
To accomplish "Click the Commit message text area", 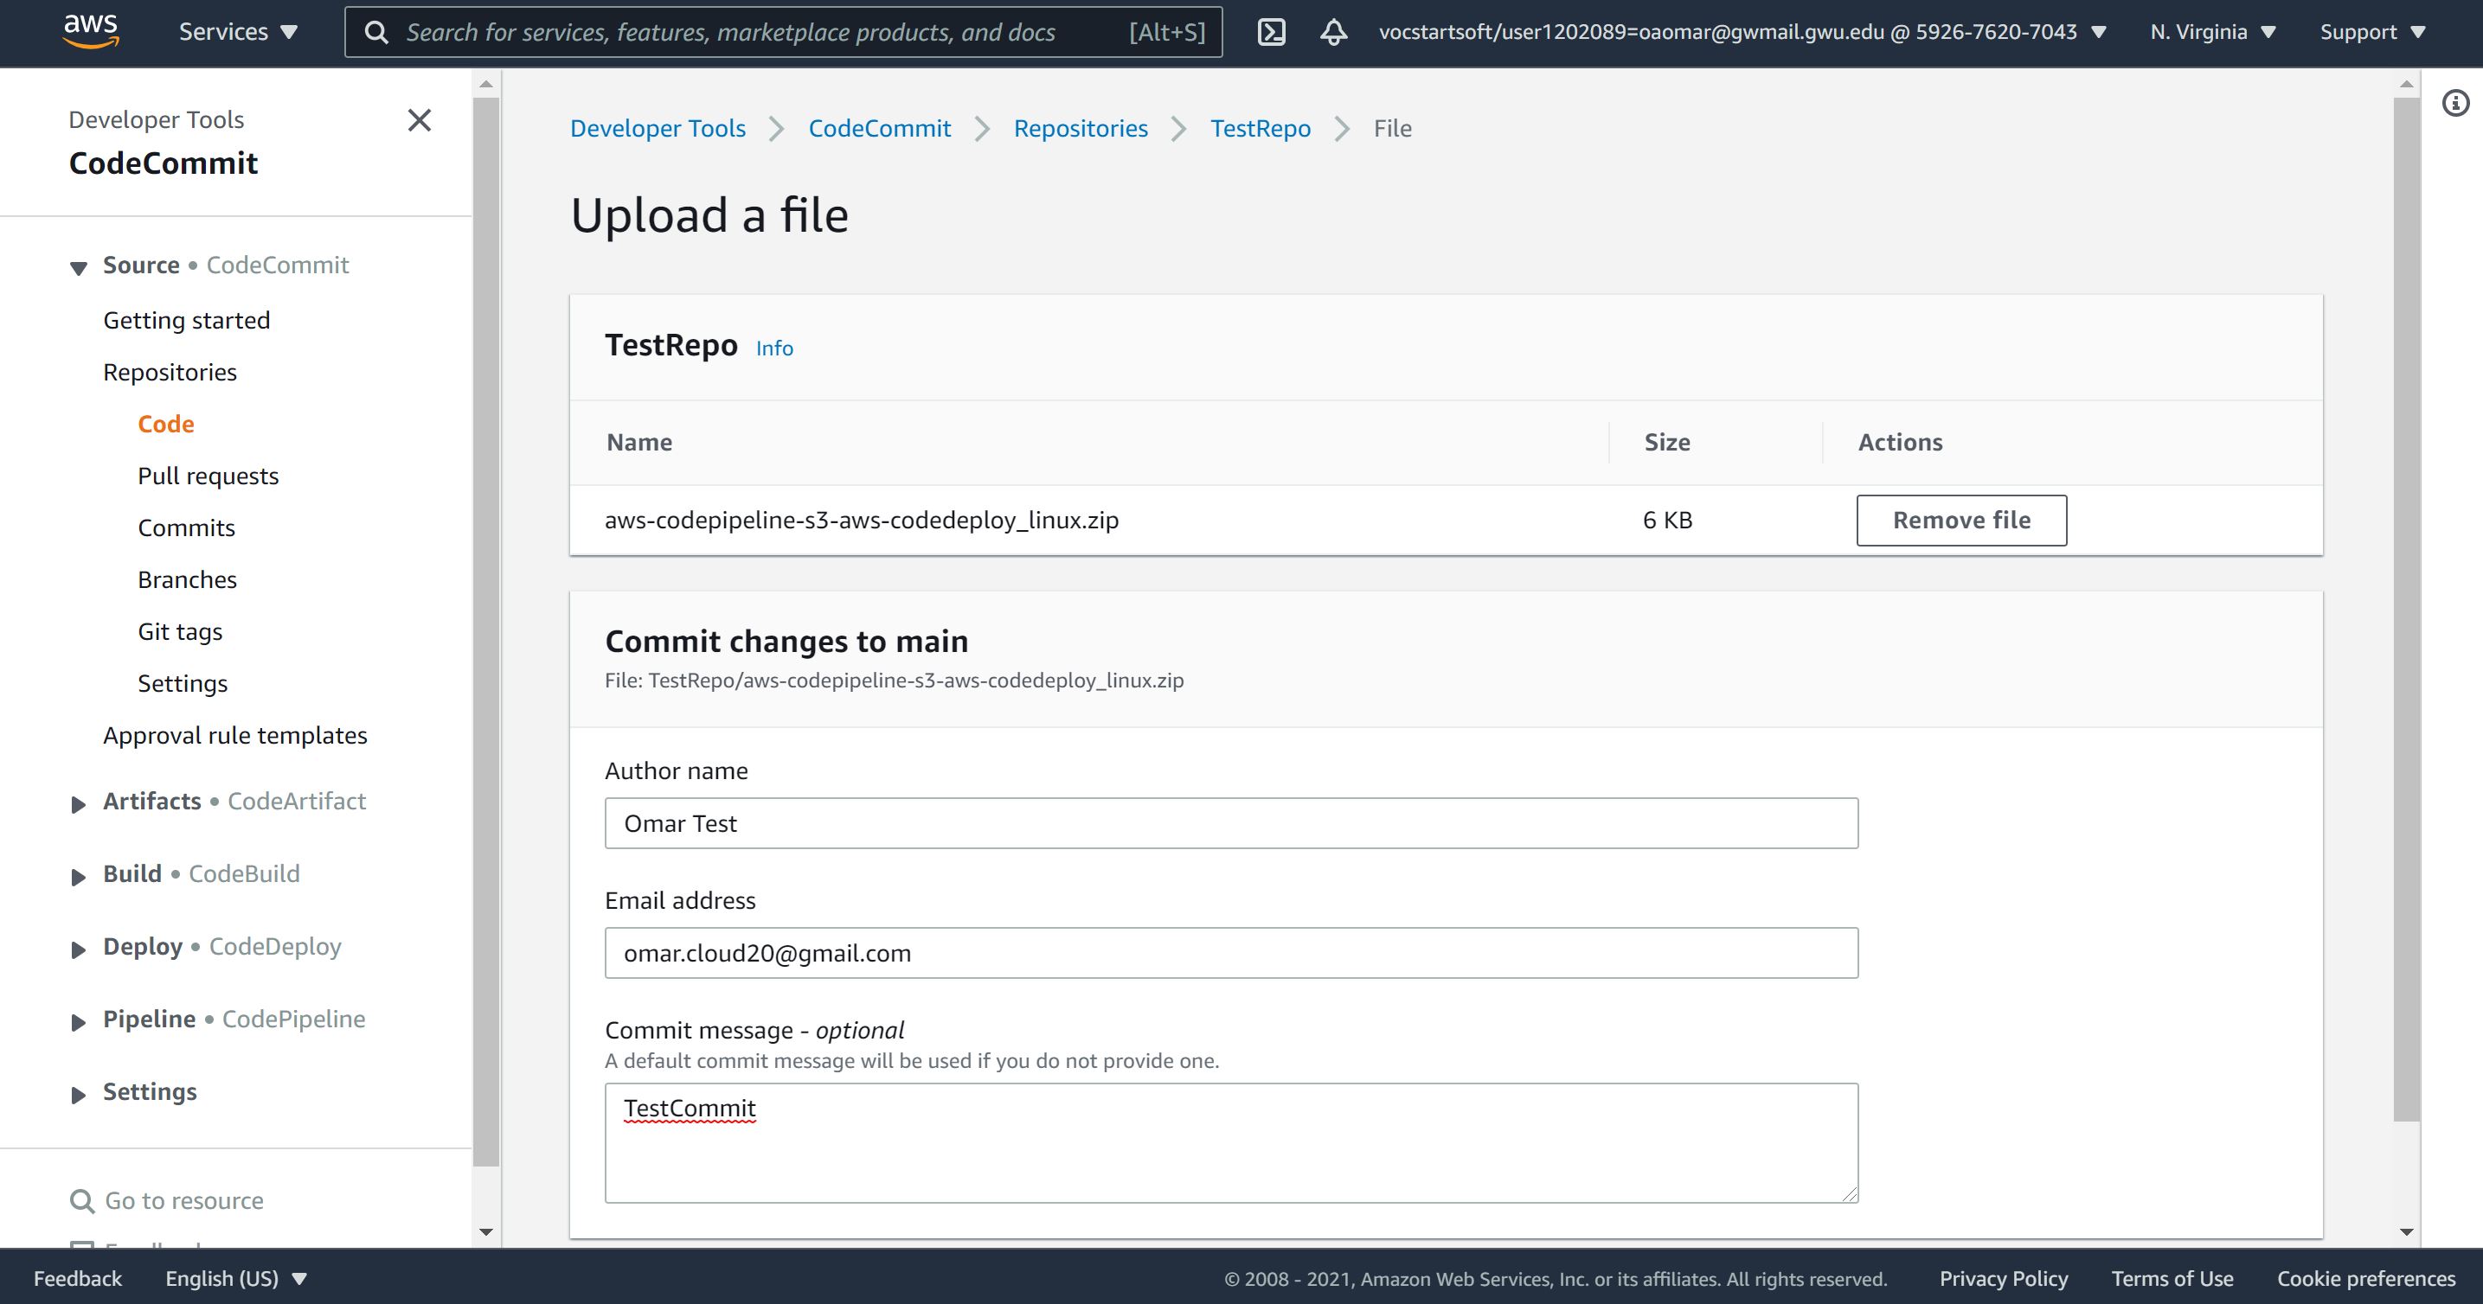I will coord(1231,1143).
